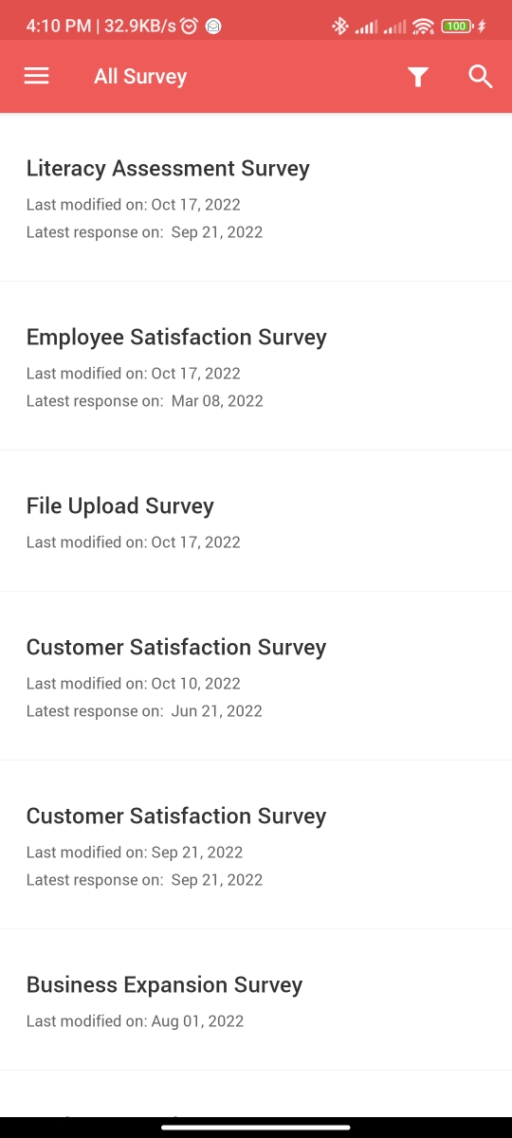Viewport: 512px width, 1138px height.
Task: Select Business Expansion Survey
Action: coord(256,1000)
